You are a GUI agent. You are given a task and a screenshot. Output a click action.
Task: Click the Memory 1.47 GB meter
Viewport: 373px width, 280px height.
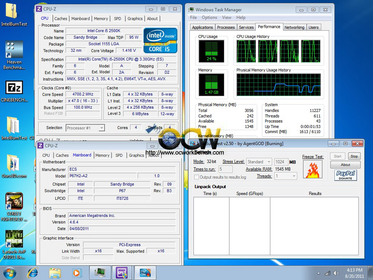(211, 85)
